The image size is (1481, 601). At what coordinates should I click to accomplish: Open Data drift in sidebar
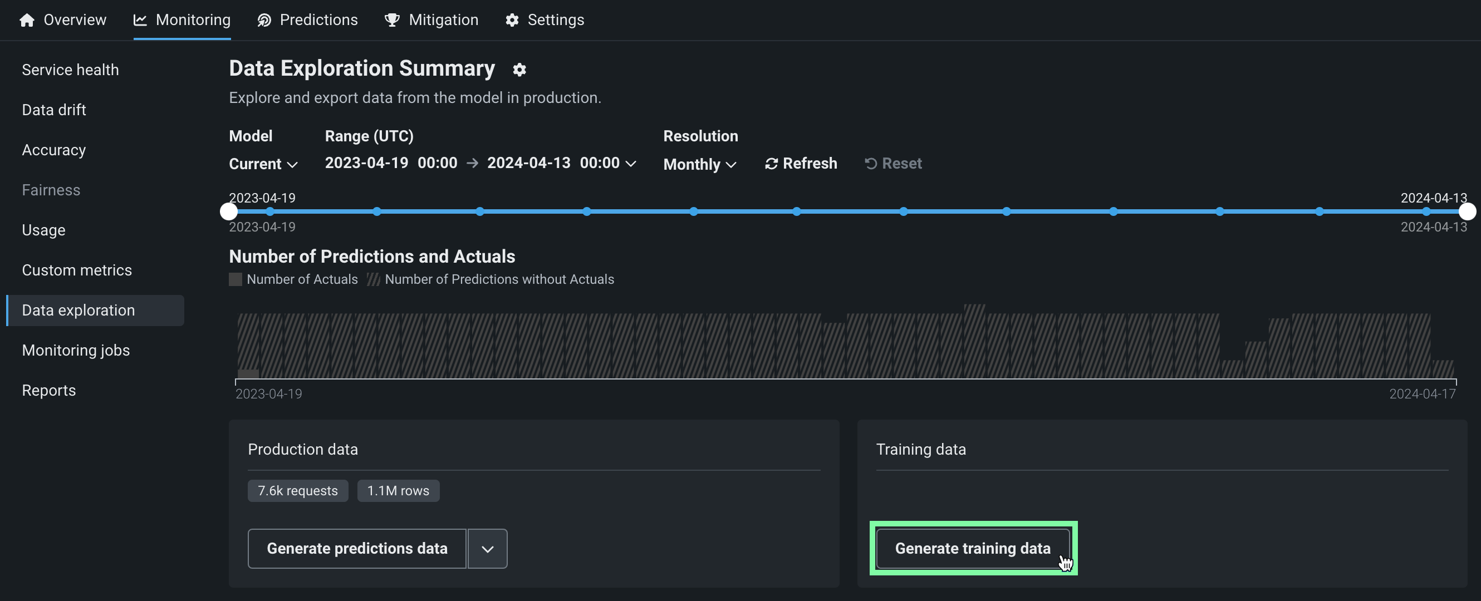[x=53, y=110]
